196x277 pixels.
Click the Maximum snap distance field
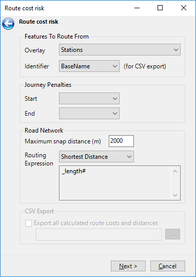click(121, 141)
